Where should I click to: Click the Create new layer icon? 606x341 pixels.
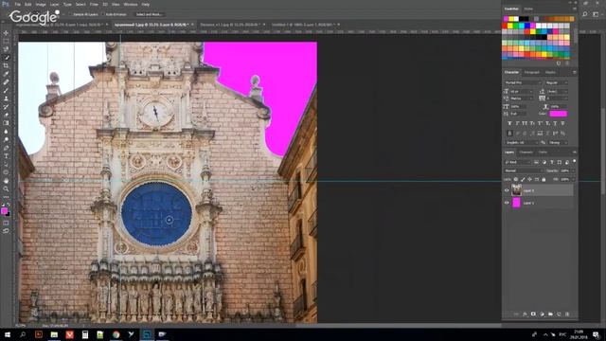[559, 314]
